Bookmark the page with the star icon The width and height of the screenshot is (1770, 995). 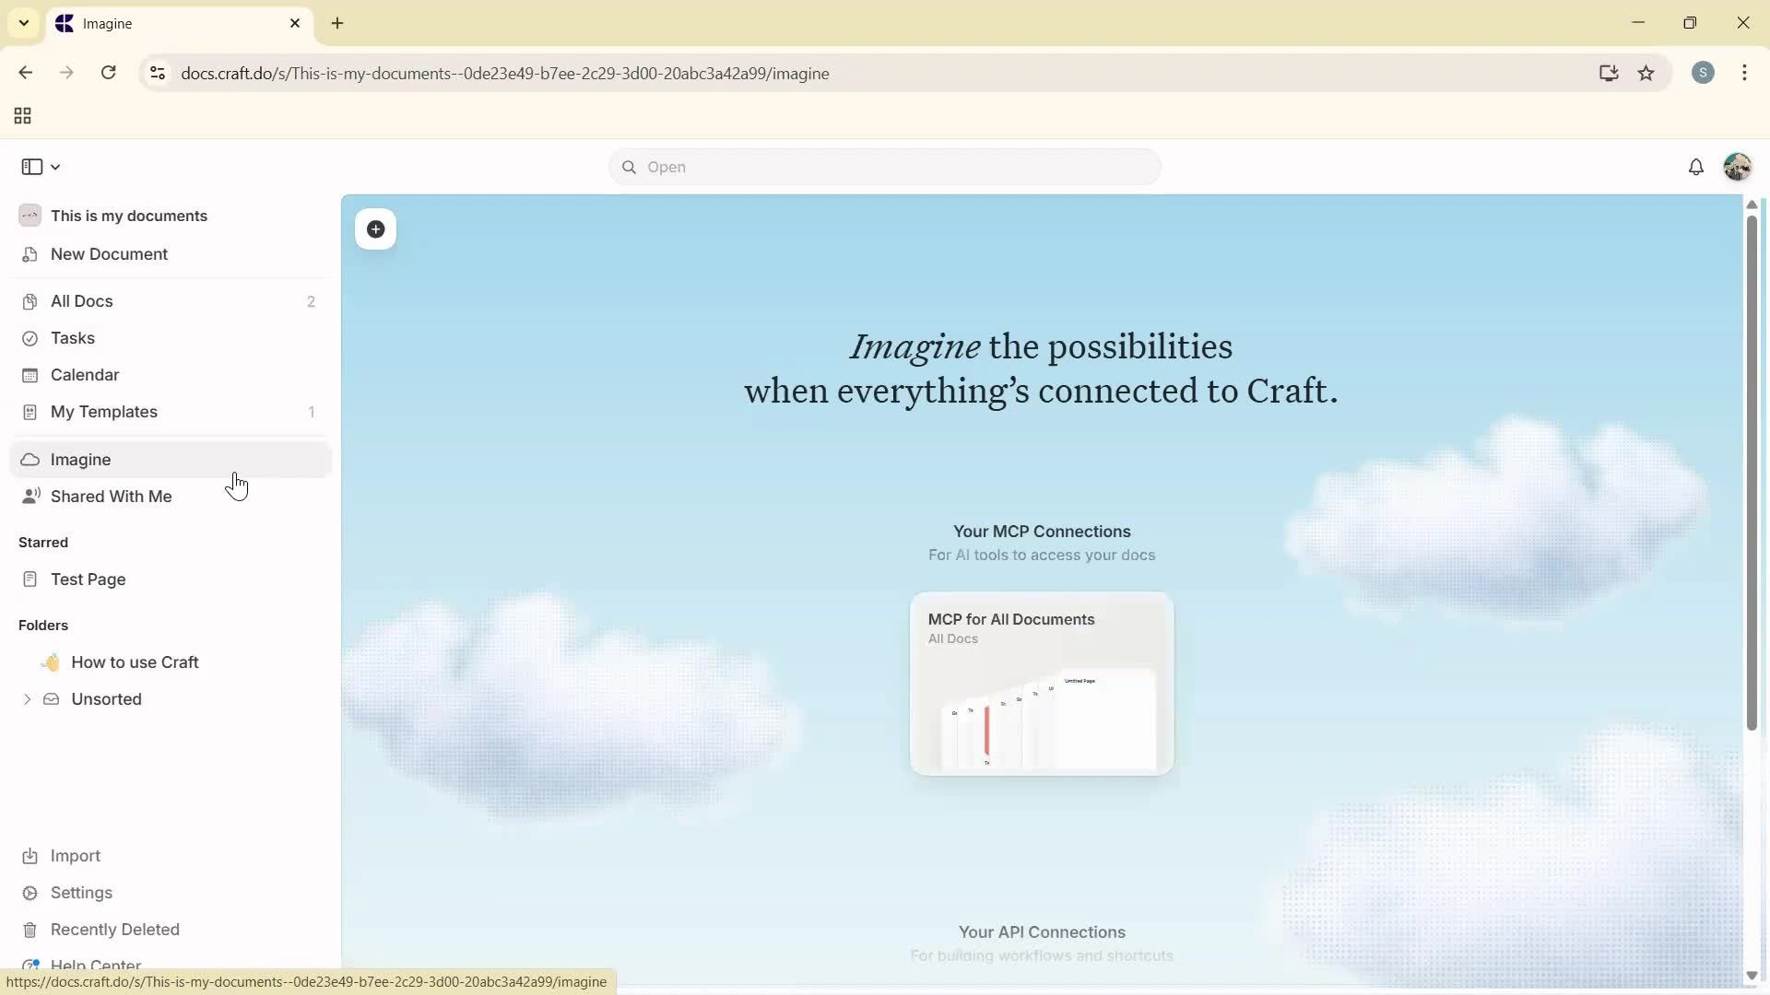click(1647, 74)
